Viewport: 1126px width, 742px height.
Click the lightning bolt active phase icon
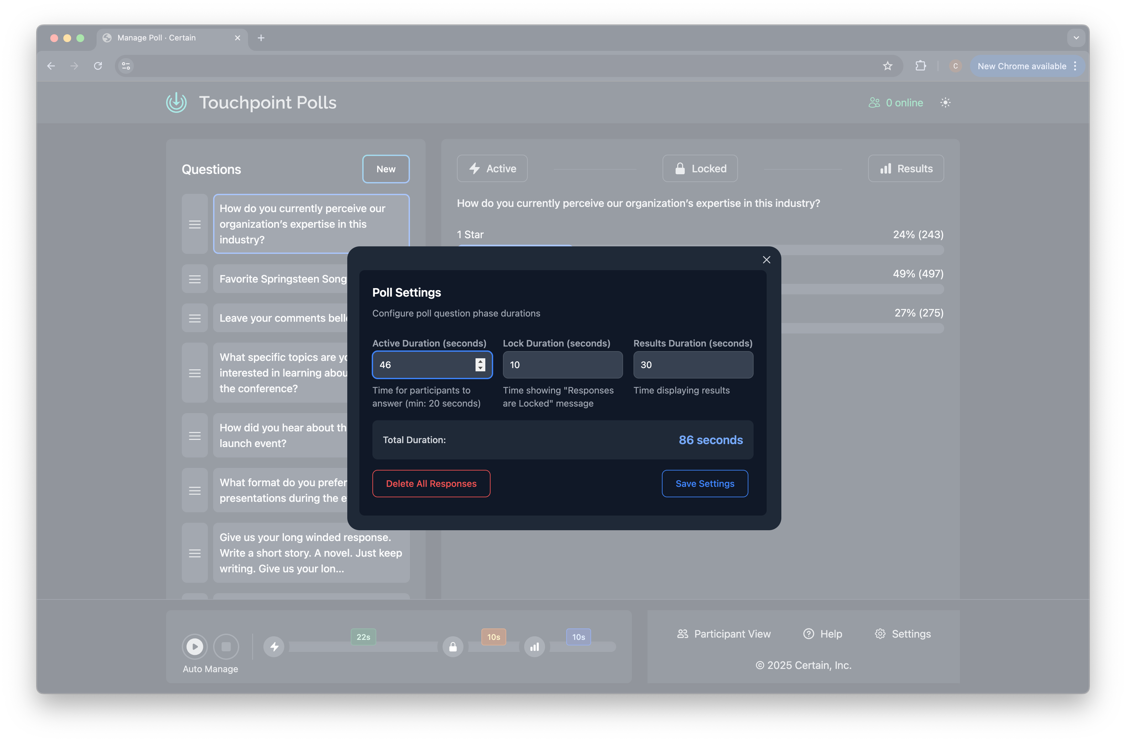[x=274, y=646]
